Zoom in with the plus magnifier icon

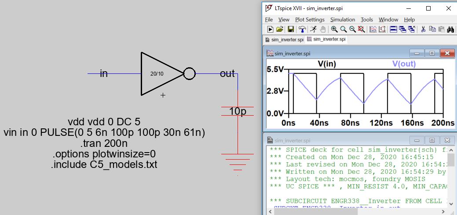pyautogui.click(x=334, y=29)
